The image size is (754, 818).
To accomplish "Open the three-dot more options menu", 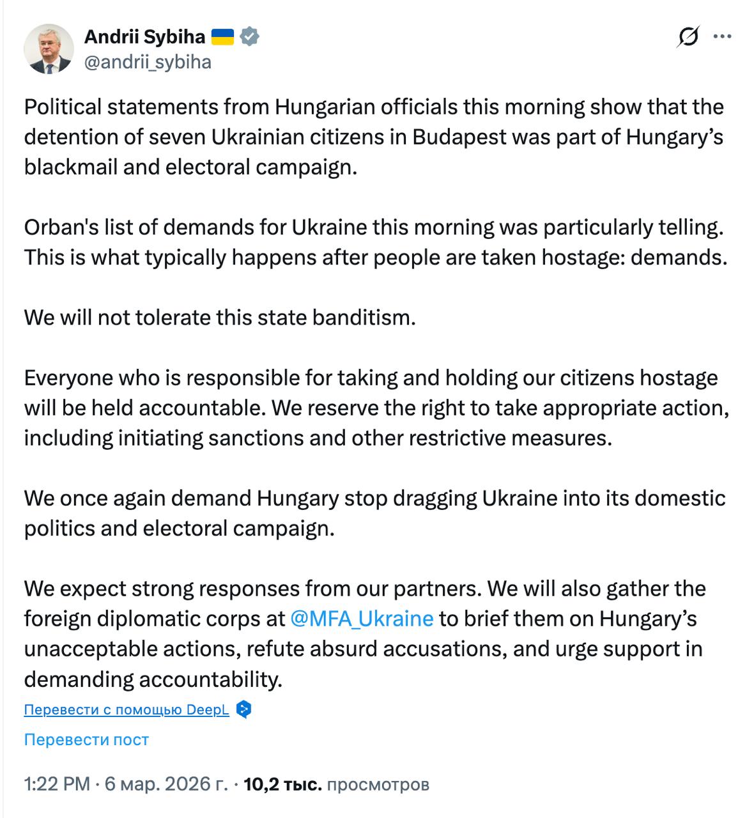I will (722, 37).
